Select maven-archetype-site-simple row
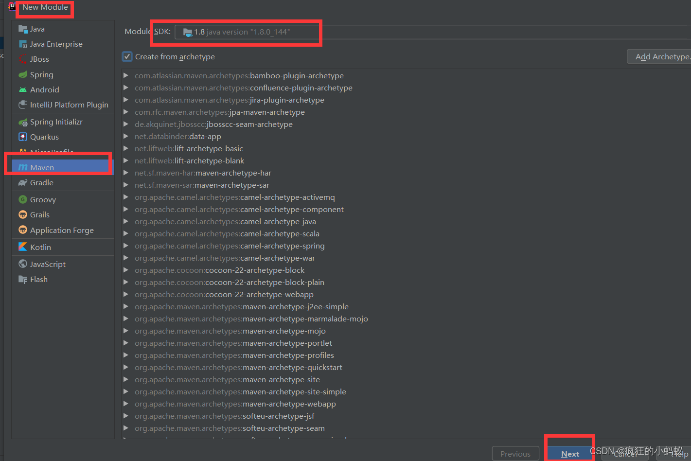Screen dimensions: 691x461 pyautogui.click(x=406, y=392)
